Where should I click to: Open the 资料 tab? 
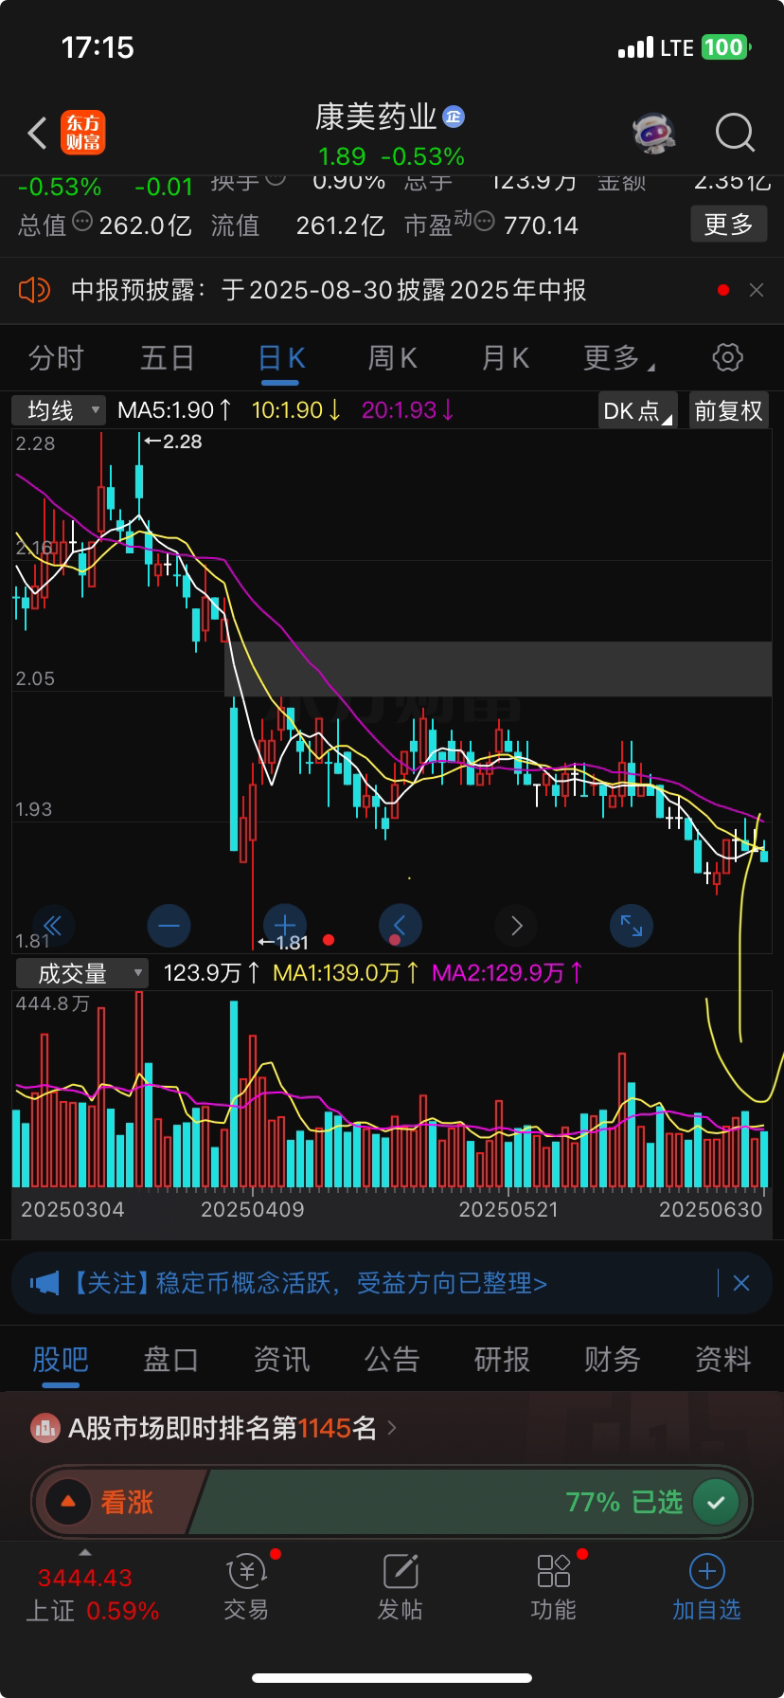(723, 1360)
